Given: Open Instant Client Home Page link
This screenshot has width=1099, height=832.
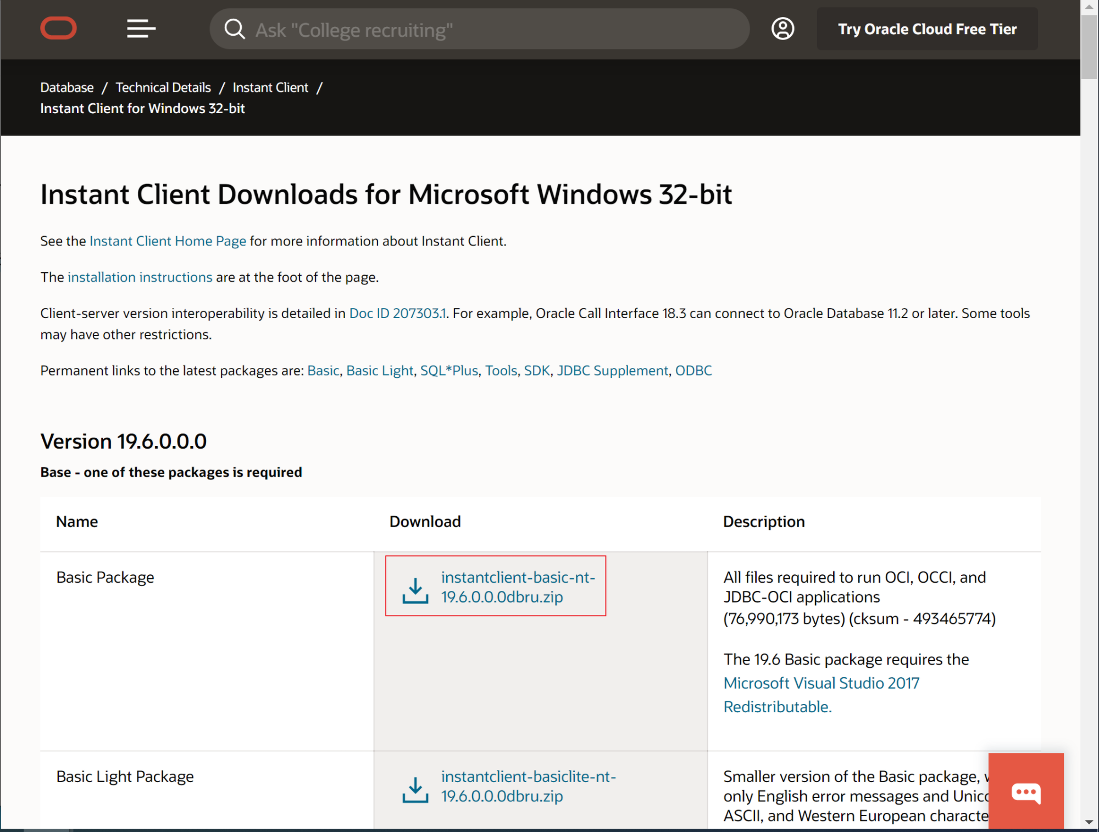Looking at the screenshot, I should (168, 241).
